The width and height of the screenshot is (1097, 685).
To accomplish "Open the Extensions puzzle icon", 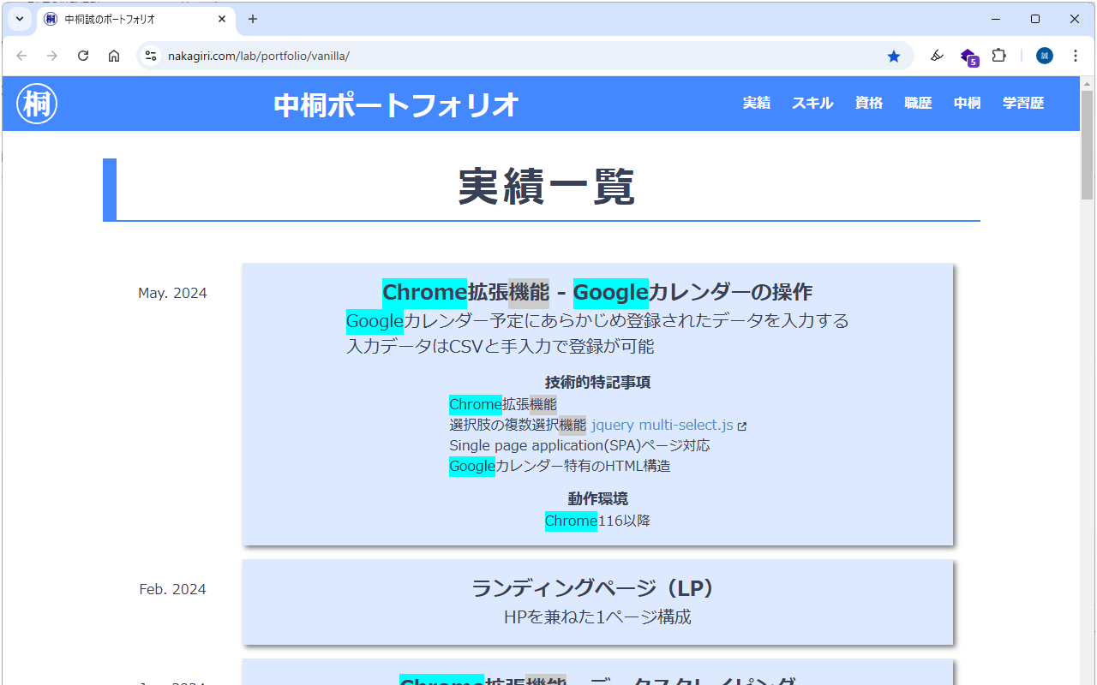I will click(x=998, y=56).
